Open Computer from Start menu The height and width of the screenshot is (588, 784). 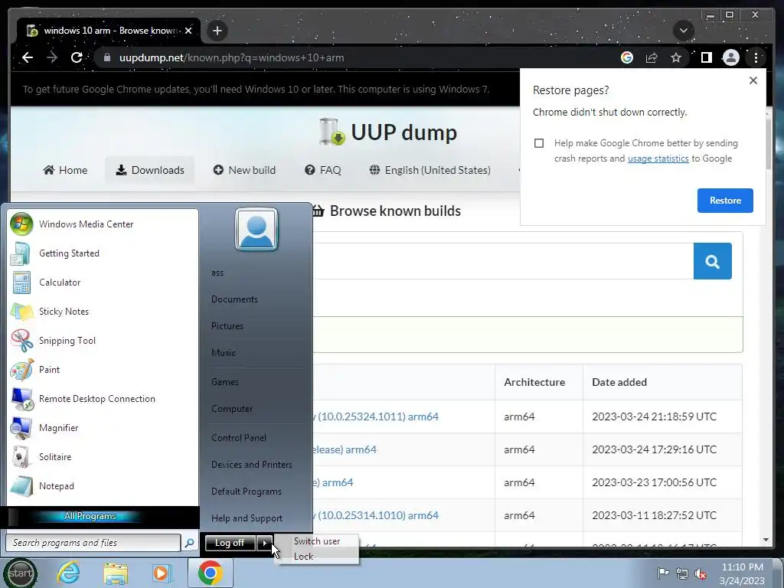231,409
